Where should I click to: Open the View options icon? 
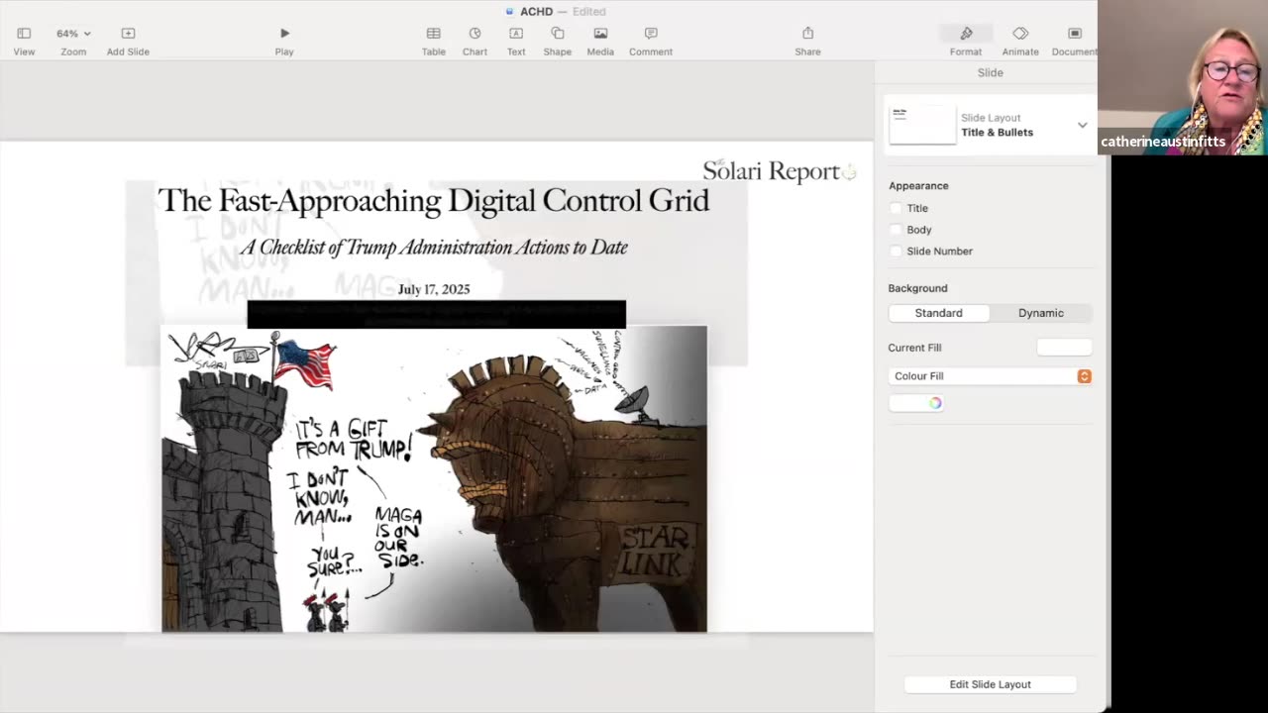pyautogui.click(x=24, y=34)
